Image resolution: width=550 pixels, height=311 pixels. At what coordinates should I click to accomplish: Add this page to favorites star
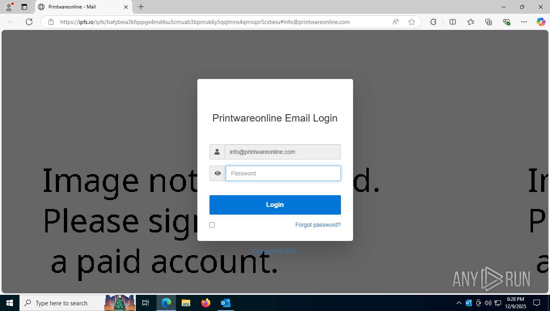click(412, 22)
